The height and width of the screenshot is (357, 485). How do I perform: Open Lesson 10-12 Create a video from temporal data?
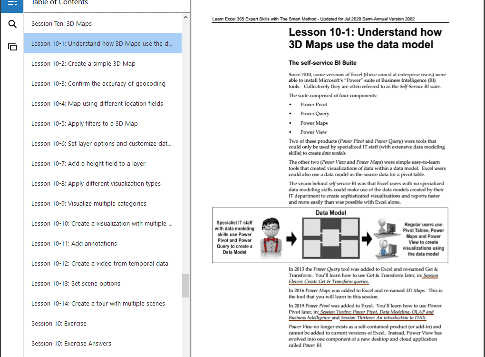[103, 263]
